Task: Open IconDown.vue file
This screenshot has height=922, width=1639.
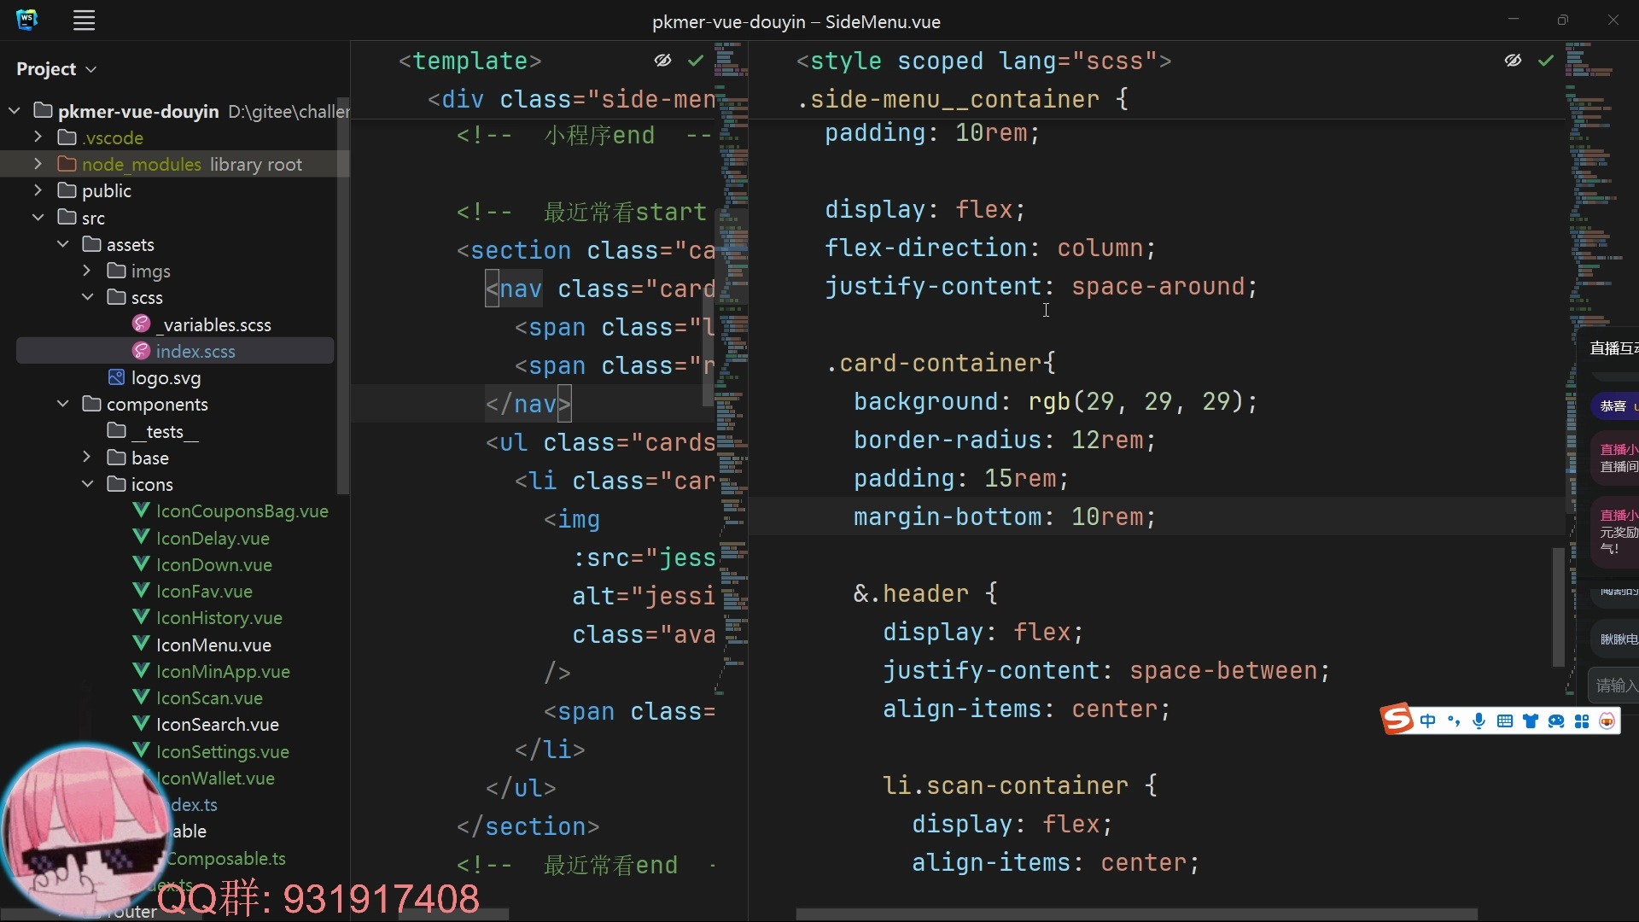Action: coord(213,564)
